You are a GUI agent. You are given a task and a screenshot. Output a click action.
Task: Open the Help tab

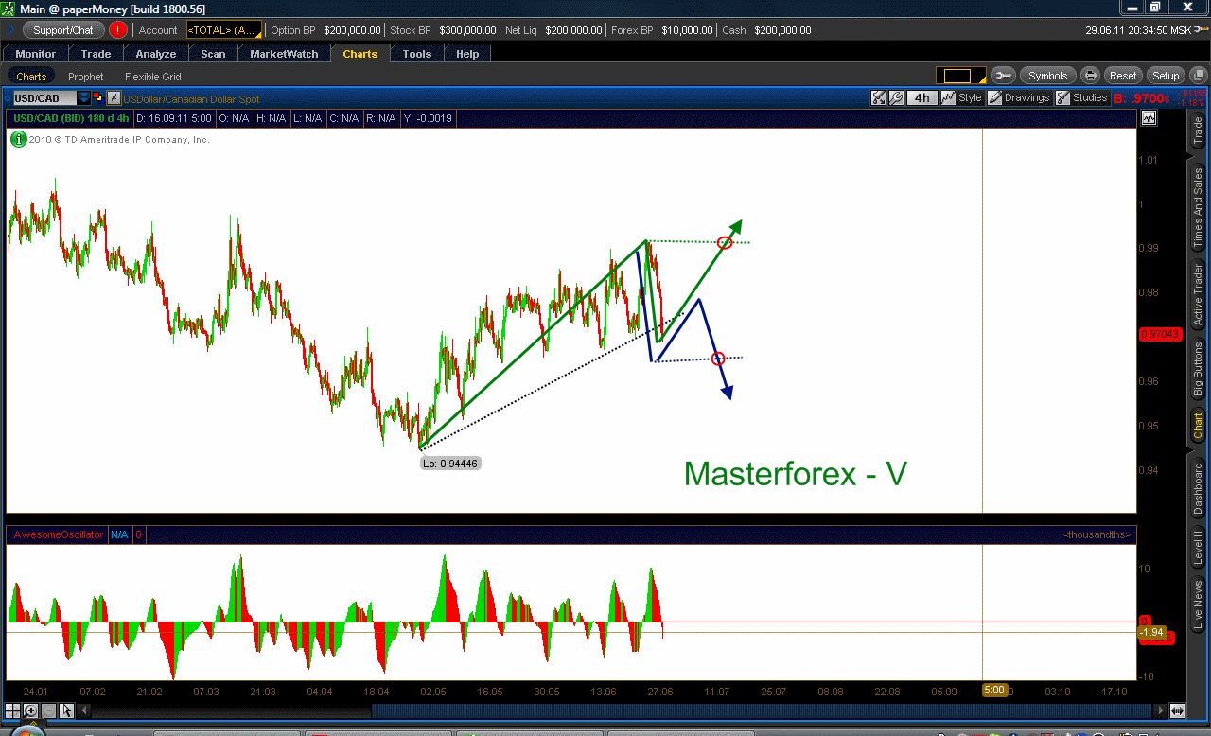(467, 54)
